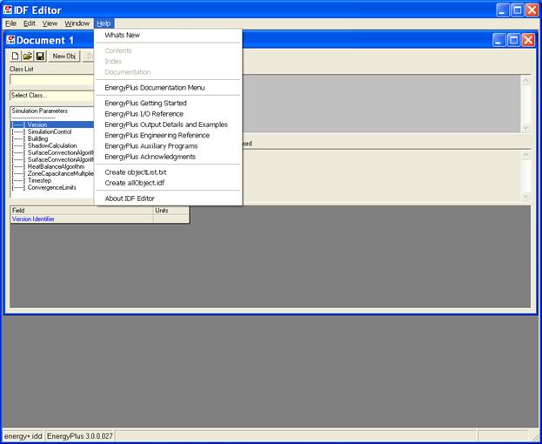This screenshot has height=444, width=542.
Task: Click the Save floppy disk icon
Action: pyautogui.click(x=40, y=56)
